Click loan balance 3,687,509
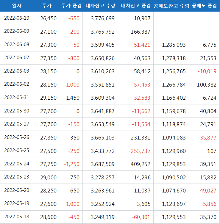The height and width of the screenshot is (224, 220). point(103,164)
